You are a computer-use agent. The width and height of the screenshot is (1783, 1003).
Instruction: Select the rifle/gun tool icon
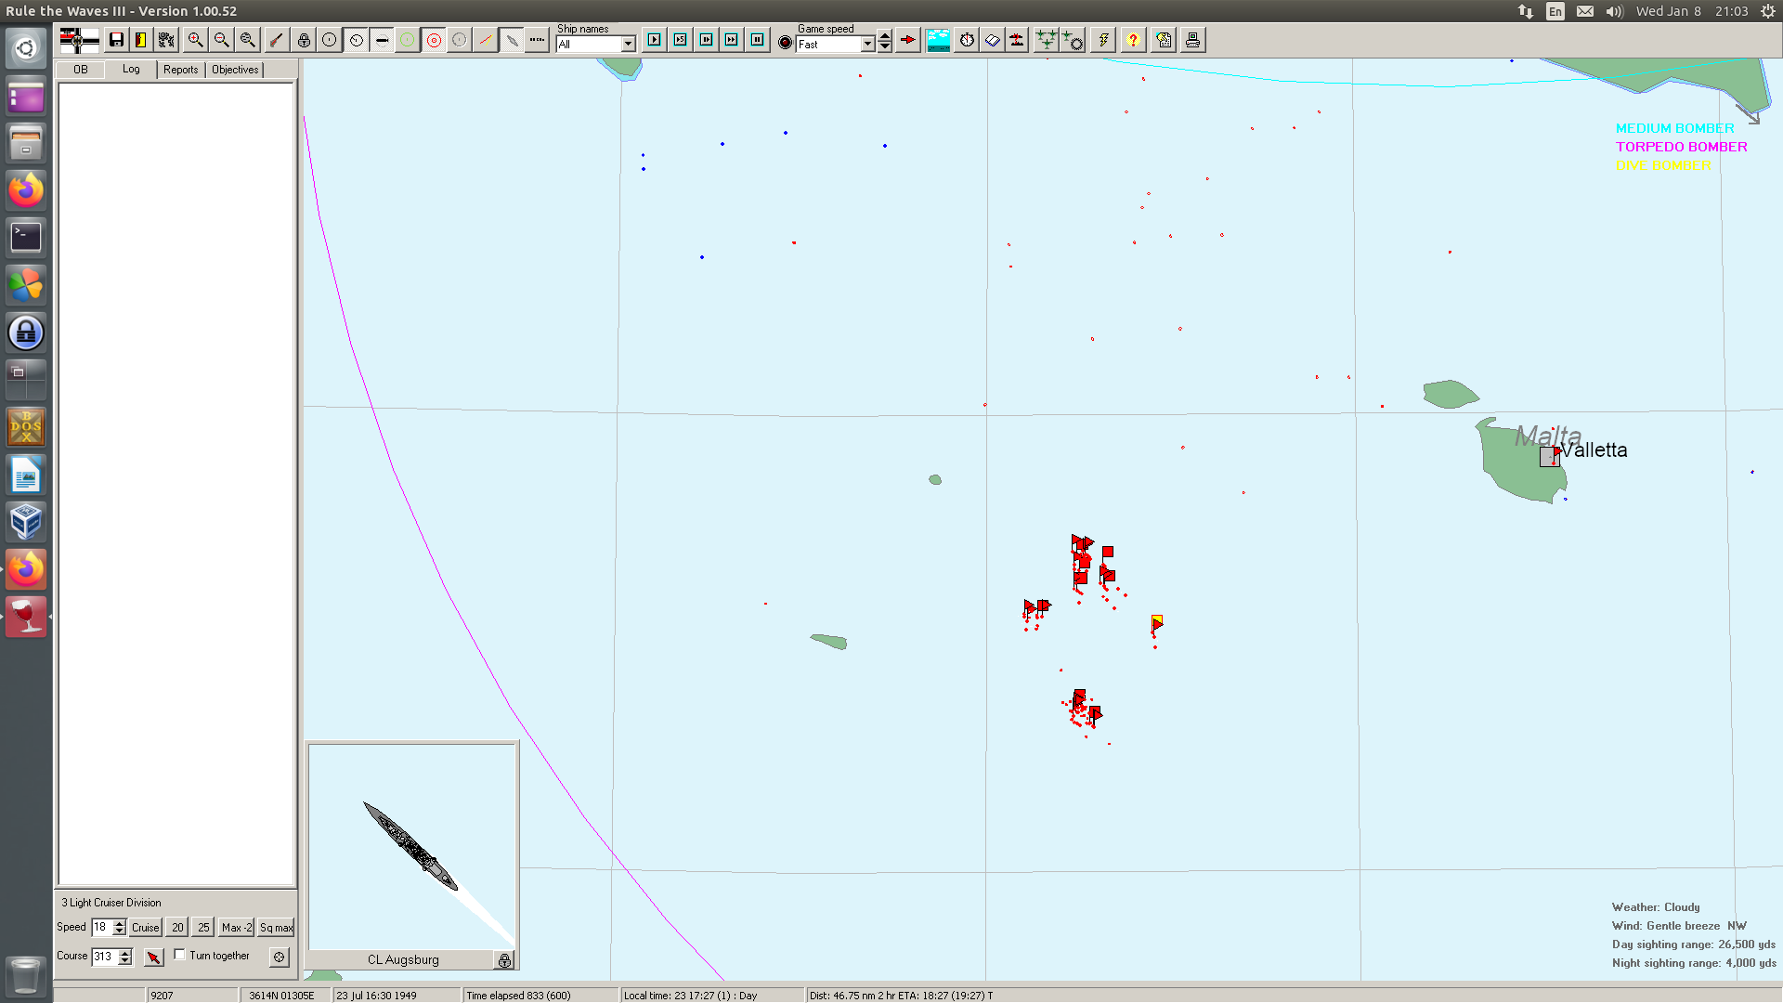276,40
